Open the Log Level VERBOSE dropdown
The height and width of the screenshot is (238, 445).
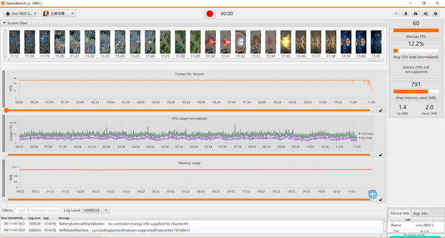96,210
